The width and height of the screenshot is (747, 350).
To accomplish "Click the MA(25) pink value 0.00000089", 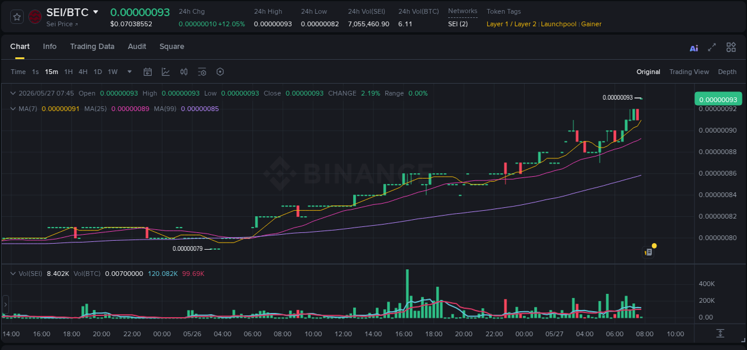I will click(x=130, y=109).
